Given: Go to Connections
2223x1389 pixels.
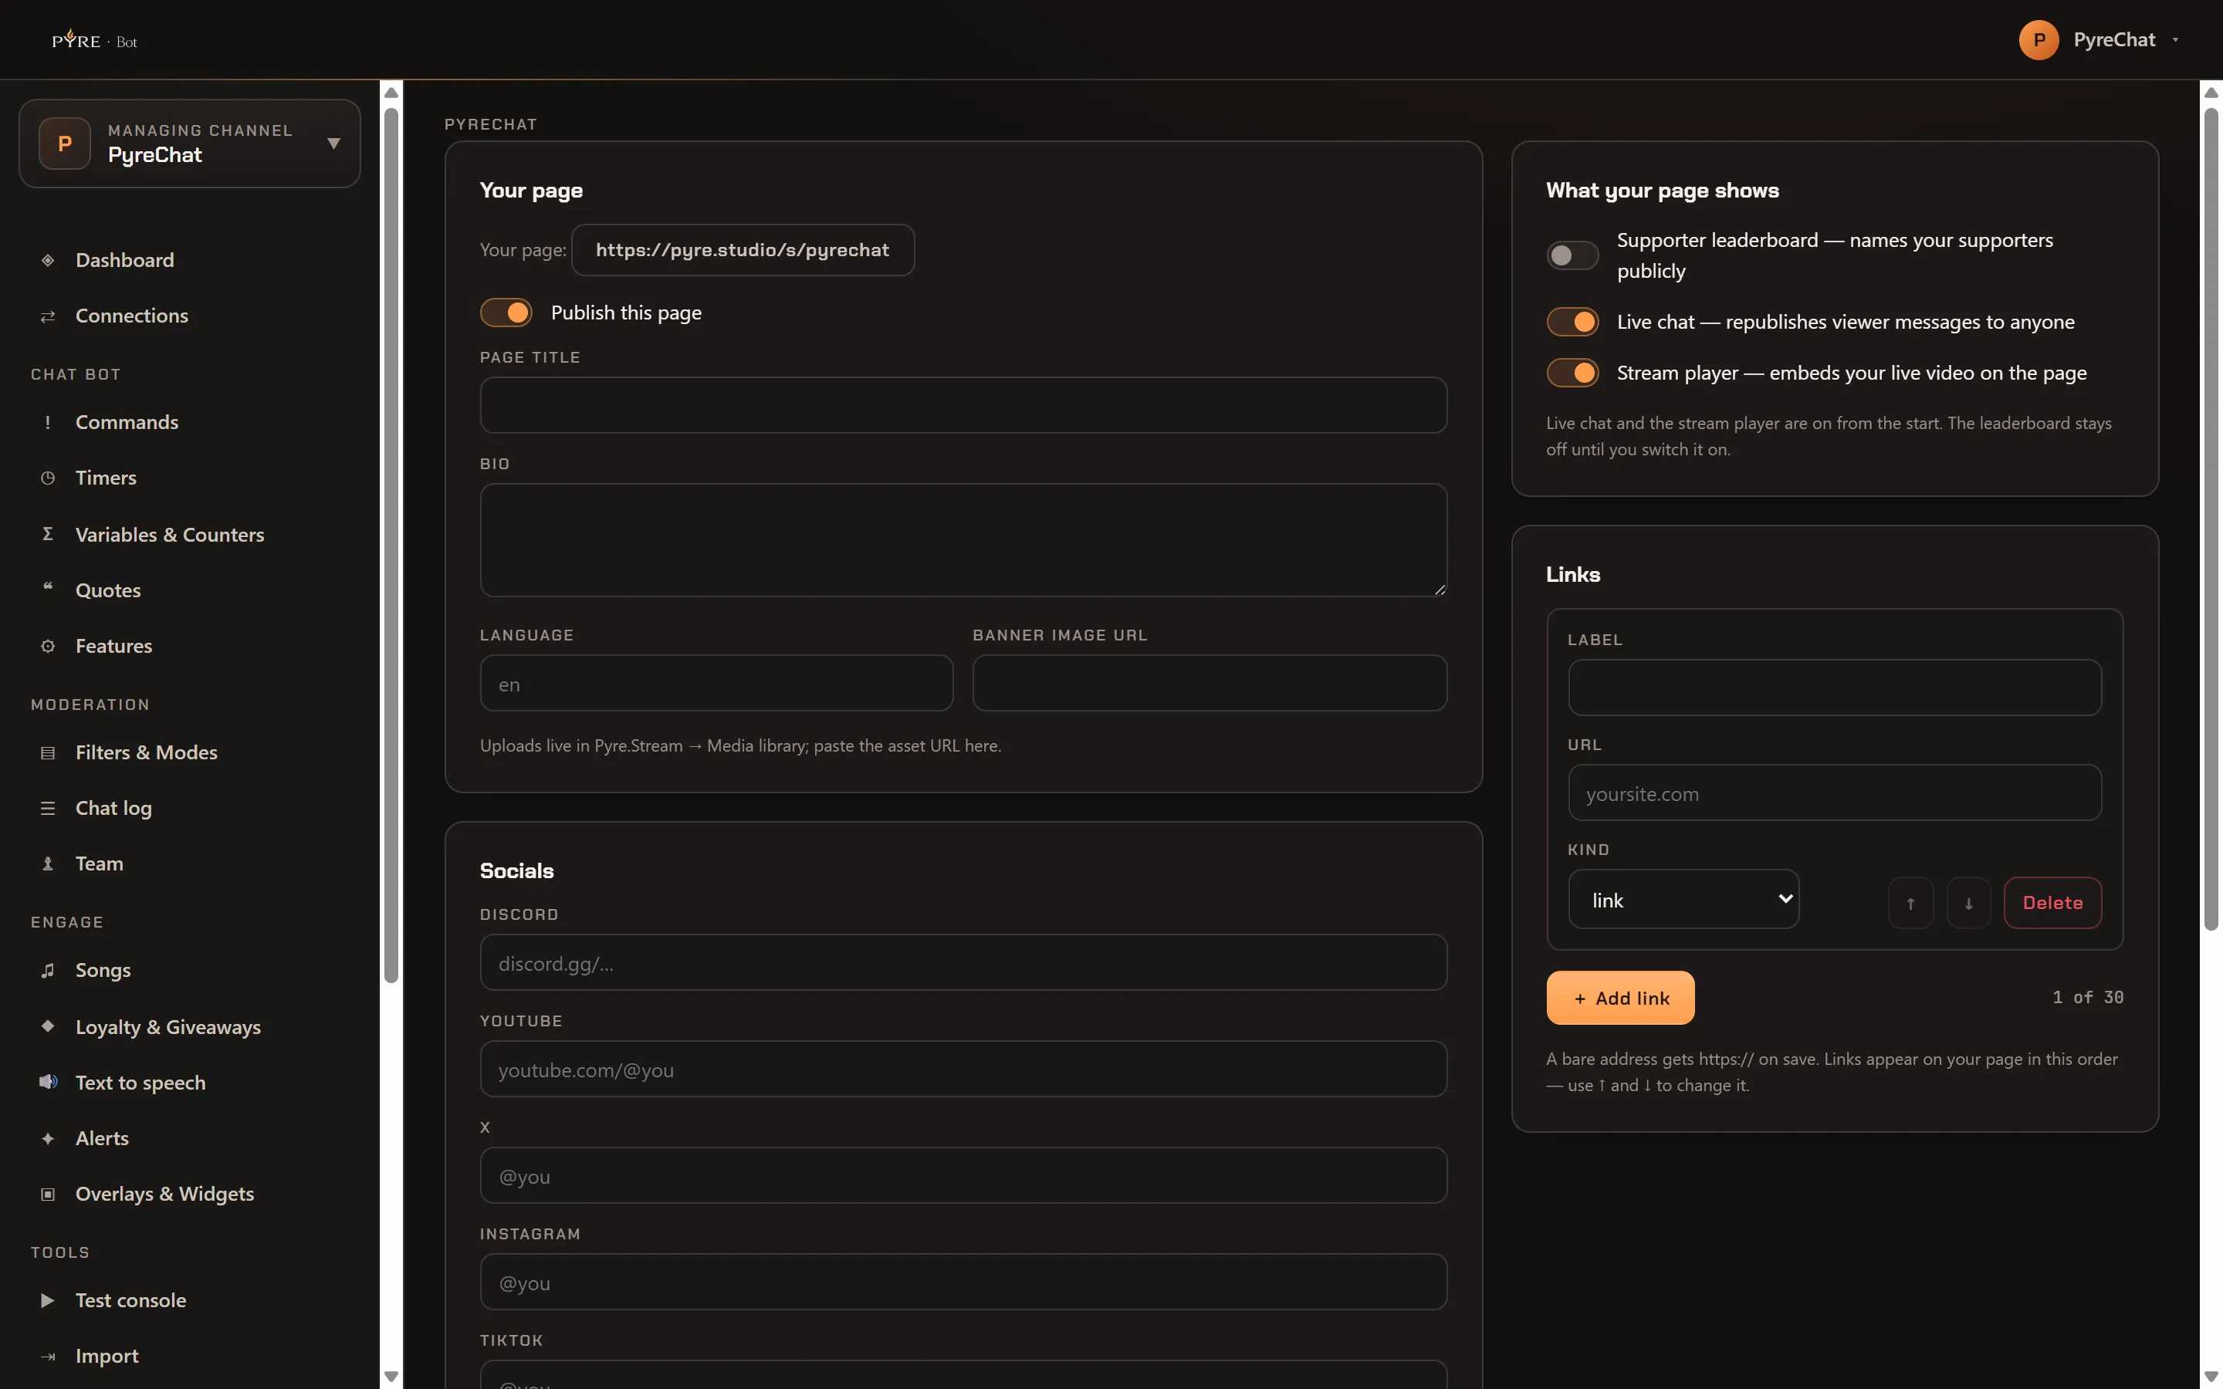Looking at the screenshot, I should [131, 316].
